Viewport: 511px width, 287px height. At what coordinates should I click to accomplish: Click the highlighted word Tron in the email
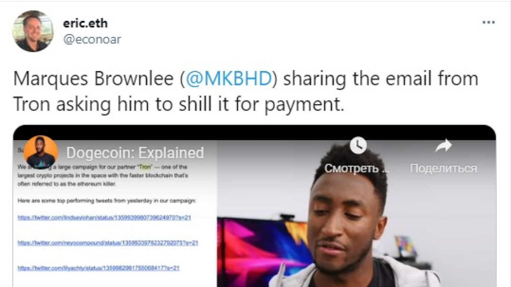point(145,167)
